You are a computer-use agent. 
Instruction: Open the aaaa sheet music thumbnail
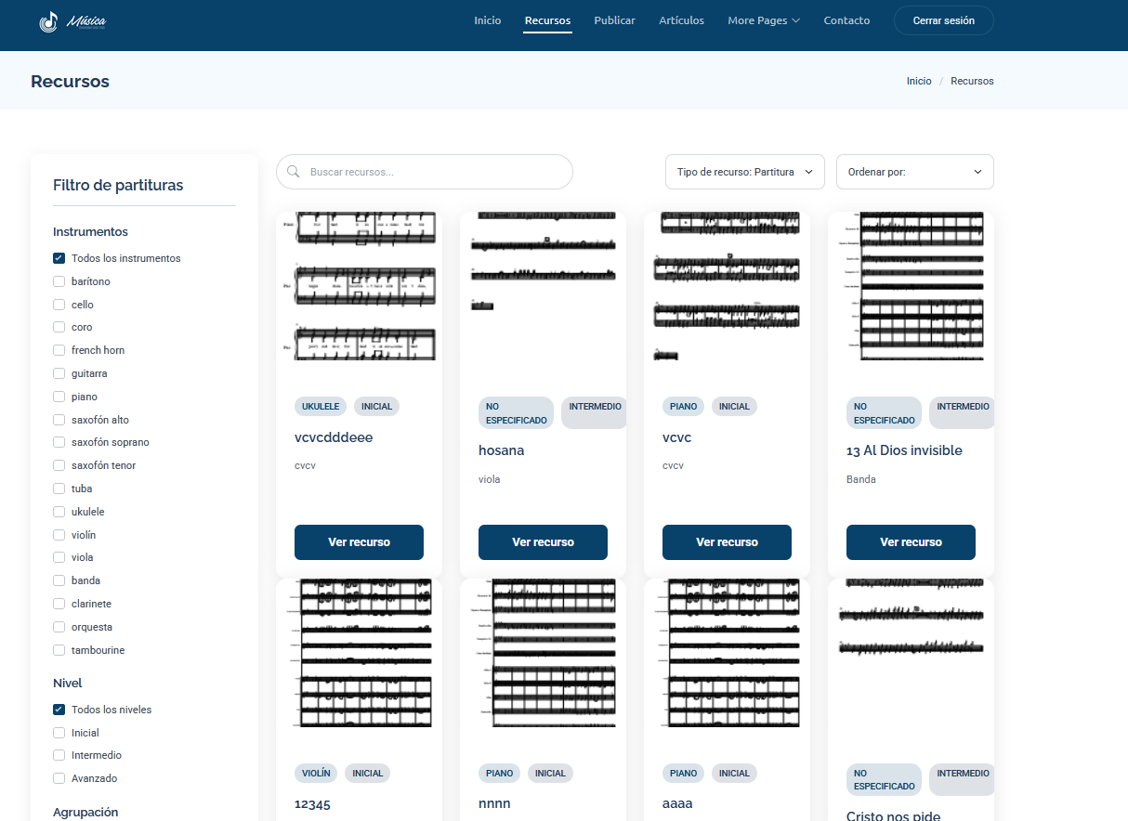tap(727, 653)
